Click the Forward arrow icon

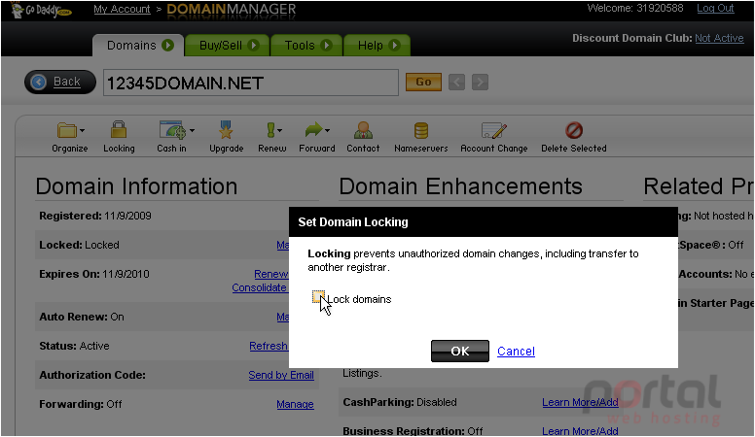(x=314, y=130)
